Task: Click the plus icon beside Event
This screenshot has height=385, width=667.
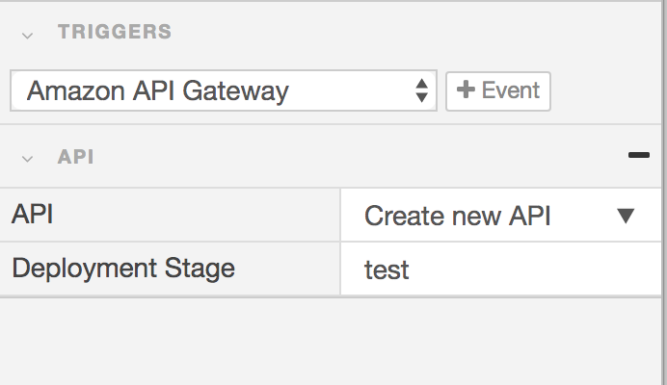Action: point(467,90)
